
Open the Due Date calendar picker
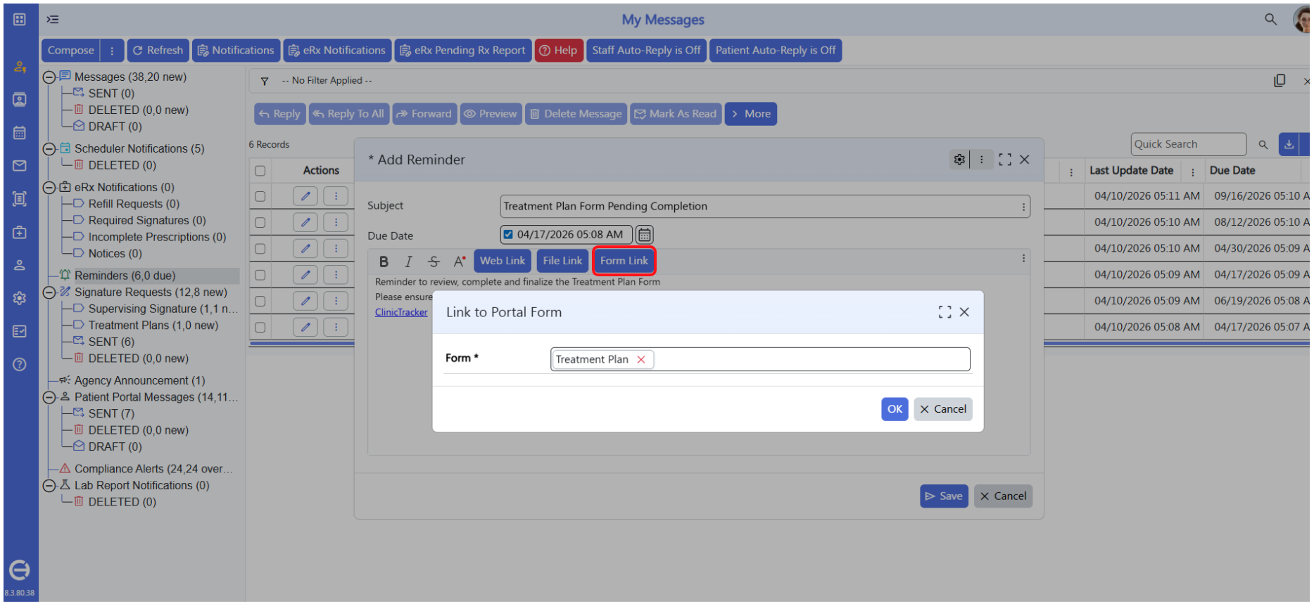click(644, 234)
